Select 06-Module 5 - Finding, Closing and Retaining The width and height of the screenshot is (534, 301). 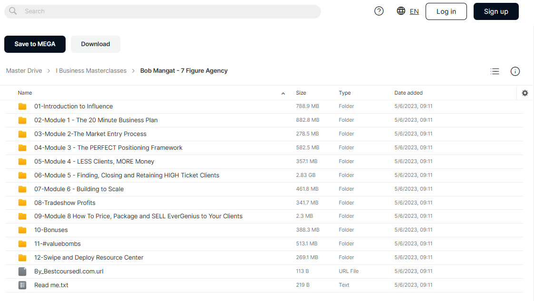pos(126,175)
